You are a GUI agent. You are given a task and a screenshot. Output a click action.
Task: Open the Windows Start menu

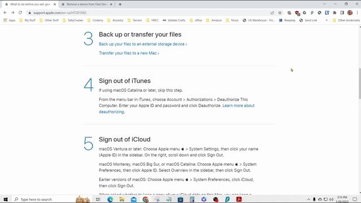[6, 199]
